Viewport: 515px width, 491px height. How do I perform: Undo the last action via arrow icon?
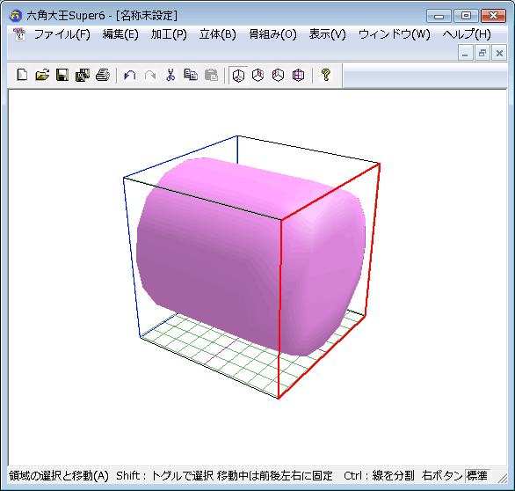pos(130,76)
